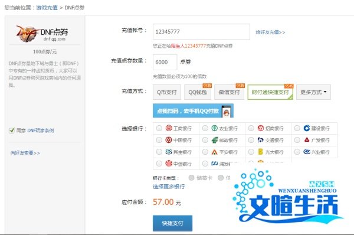The width and height of the screenshot is (354, 235).
Task: Select the 民生银行 radio button
Action: [x=159, y=152]
